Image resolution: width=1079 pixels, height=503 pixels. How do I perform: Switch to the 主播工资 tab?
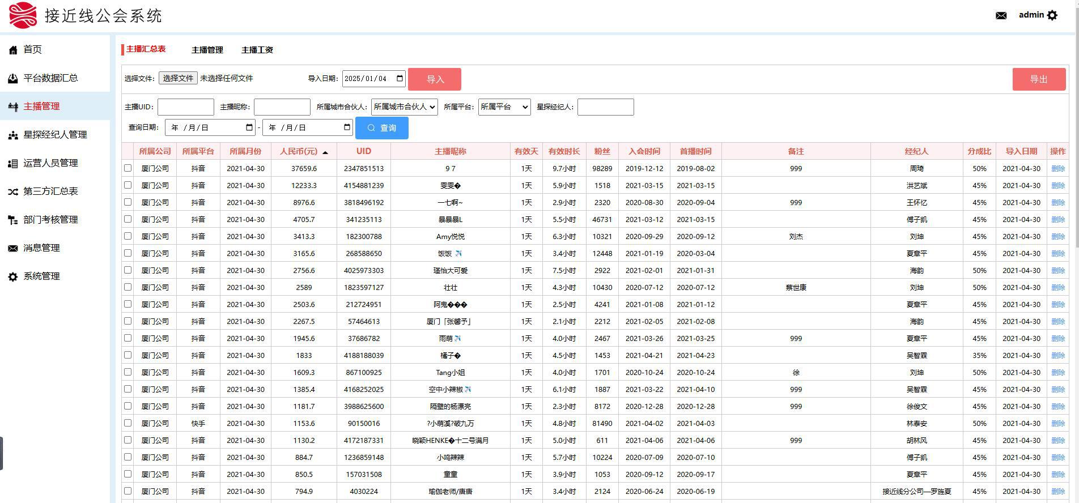click(x=257, y=50)
